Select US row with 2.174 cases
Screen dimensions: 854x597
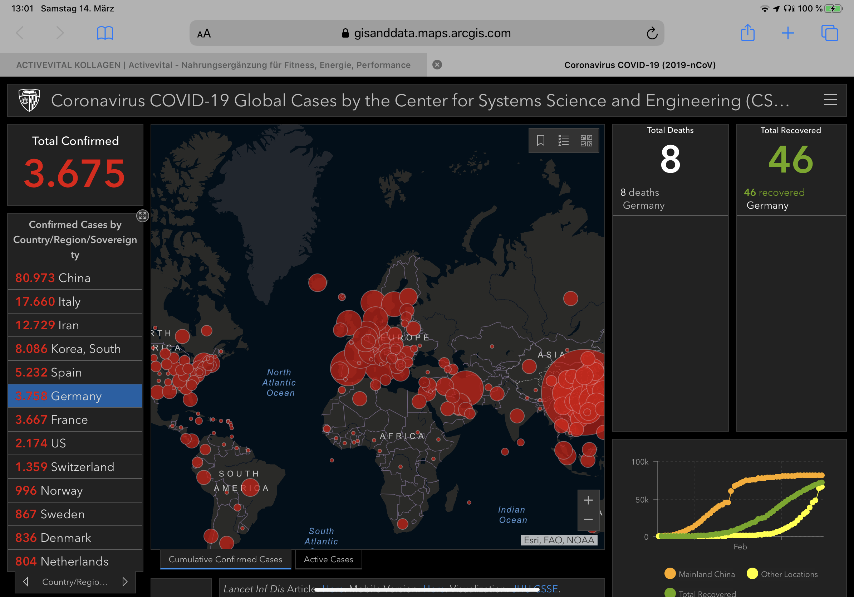(x=75, y=443)
